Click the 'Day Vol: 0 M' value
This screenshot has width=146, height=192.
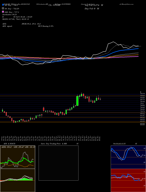92,8
